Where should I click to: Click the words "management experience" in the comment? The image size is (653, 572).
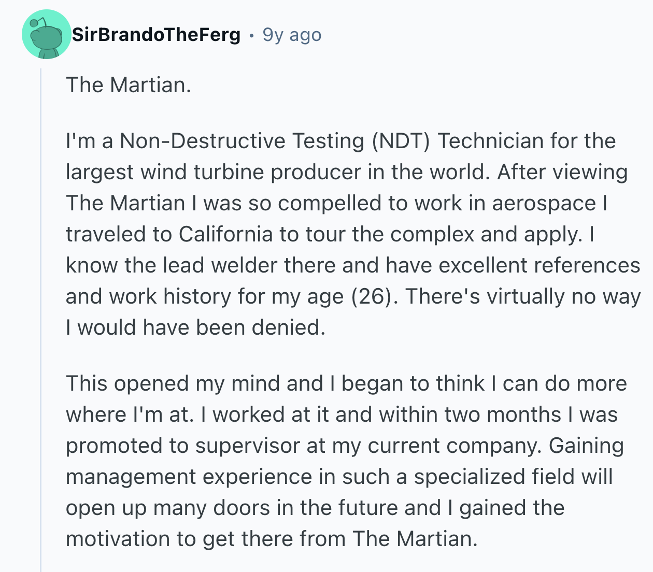(189, 477)
